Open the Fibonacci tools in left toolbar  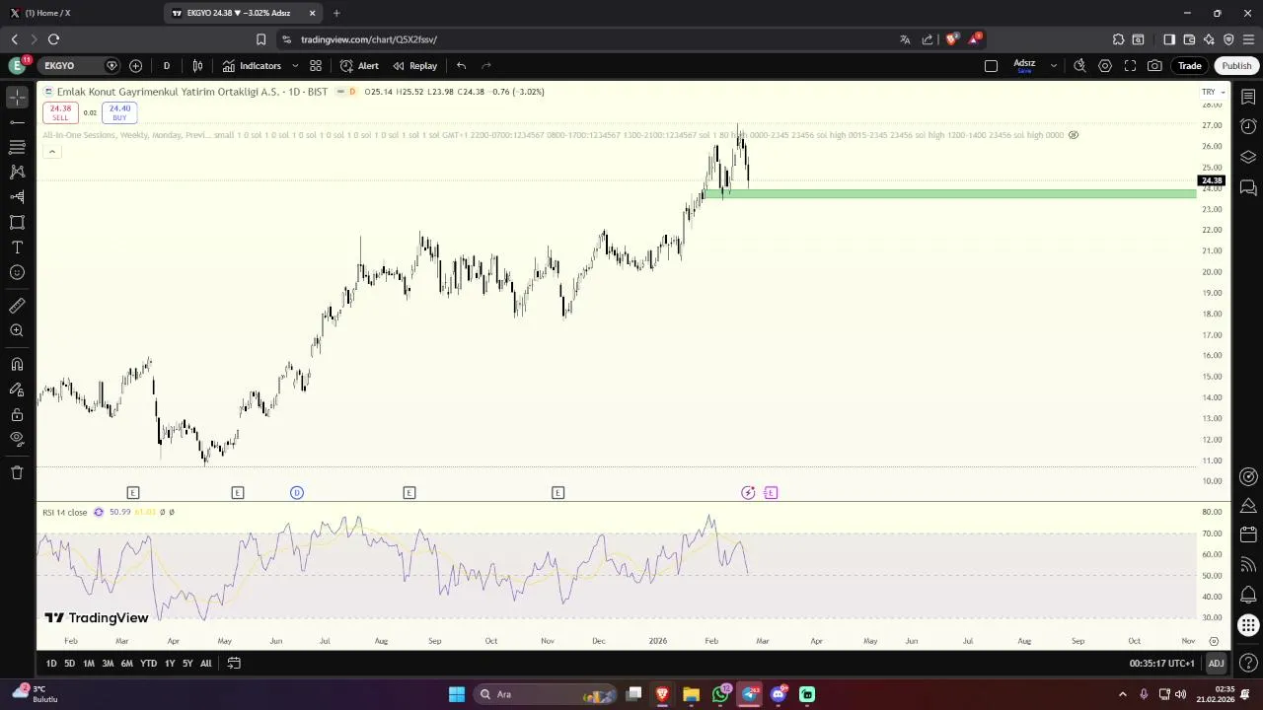tap(17, 147)
